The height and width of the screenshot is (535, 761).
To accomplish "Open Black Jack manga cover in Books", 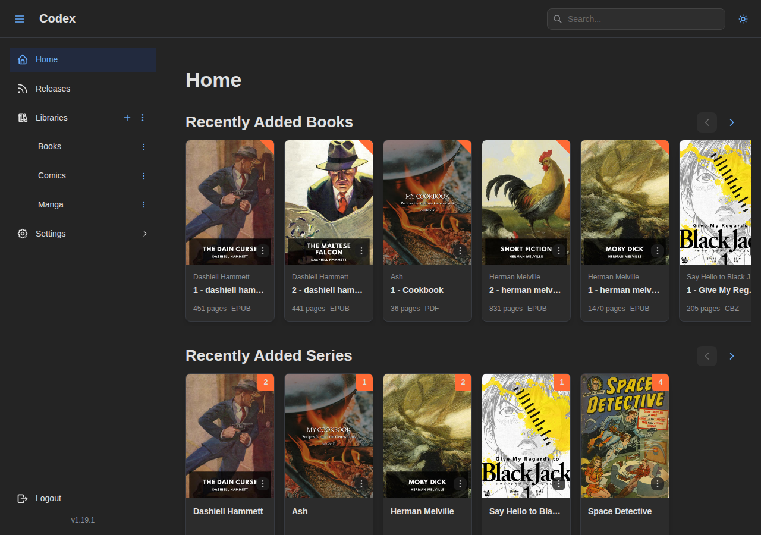I will pos(716,203).
